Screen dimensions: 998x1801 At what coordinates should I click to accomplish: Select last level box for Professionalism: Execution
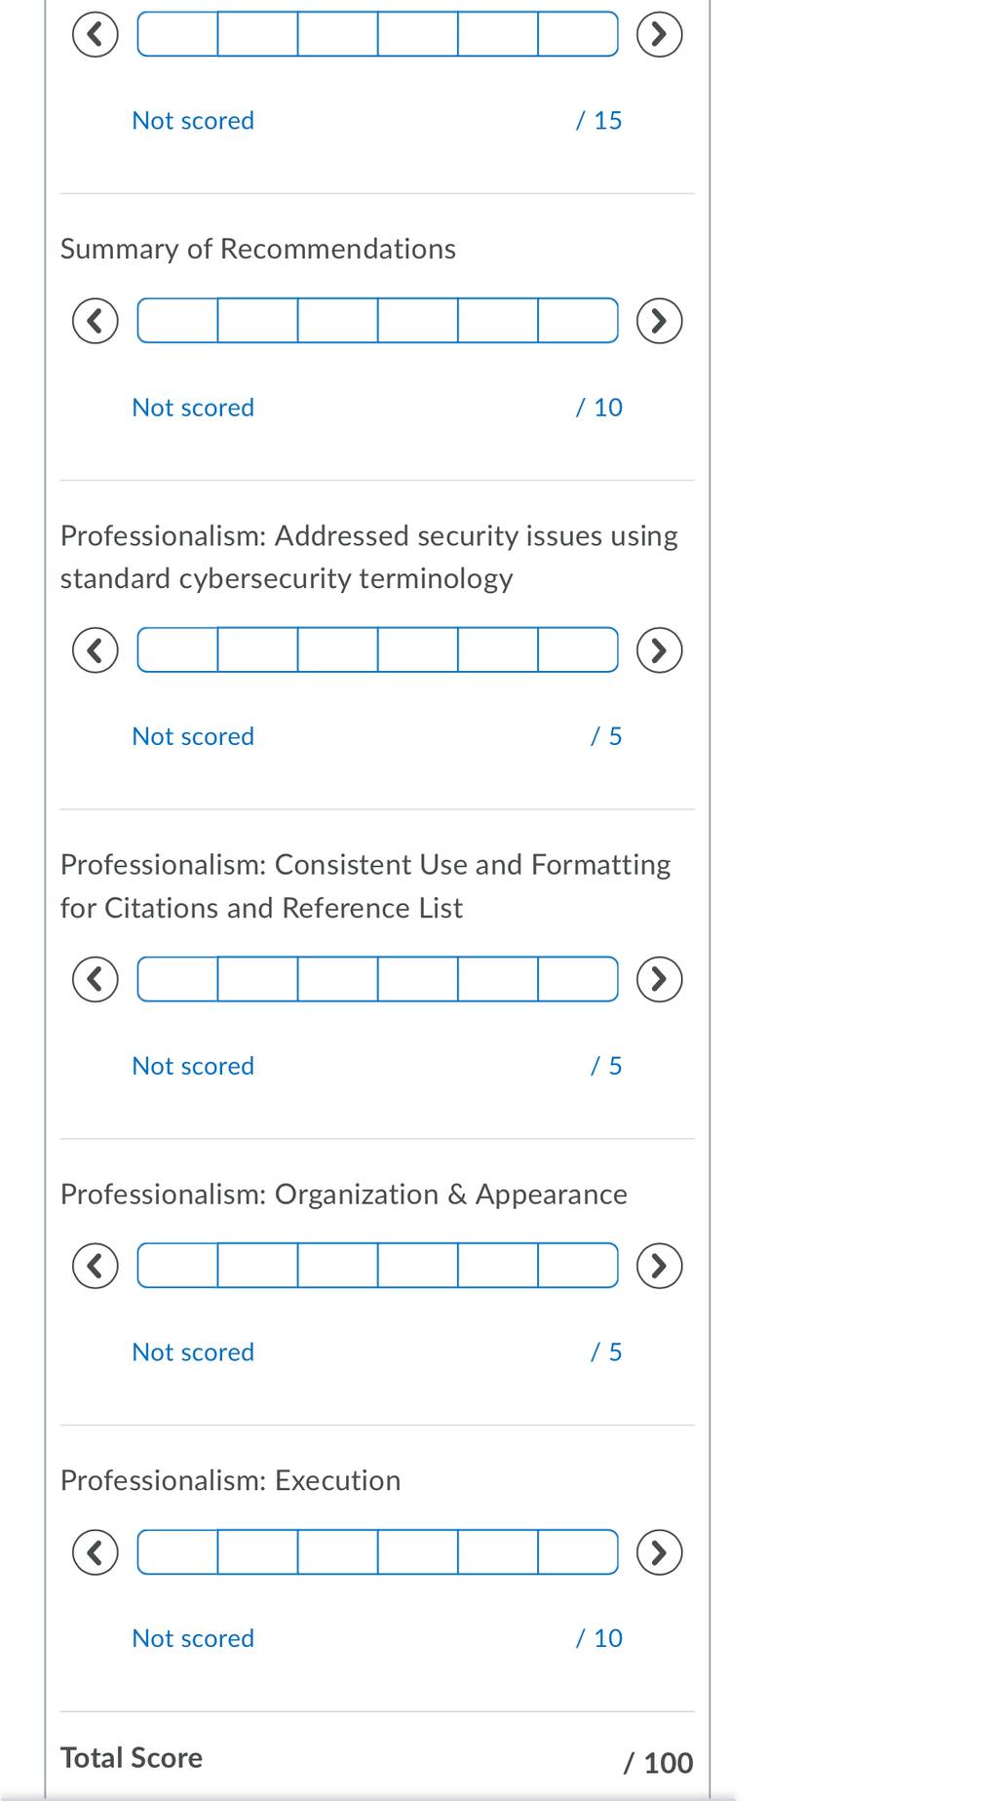tap(578, 1552)
